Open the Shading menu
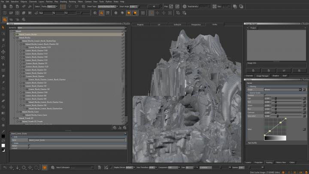 tap(64, 2)
